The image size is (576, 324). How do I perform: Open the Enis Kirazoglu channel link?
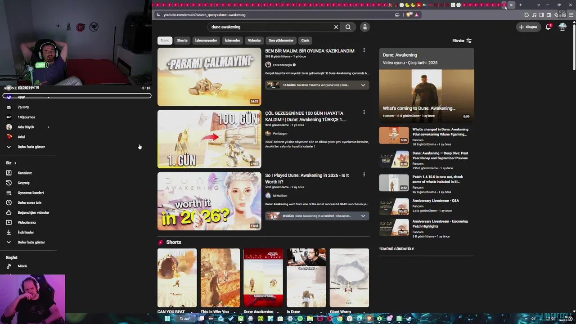click(282, 65)
